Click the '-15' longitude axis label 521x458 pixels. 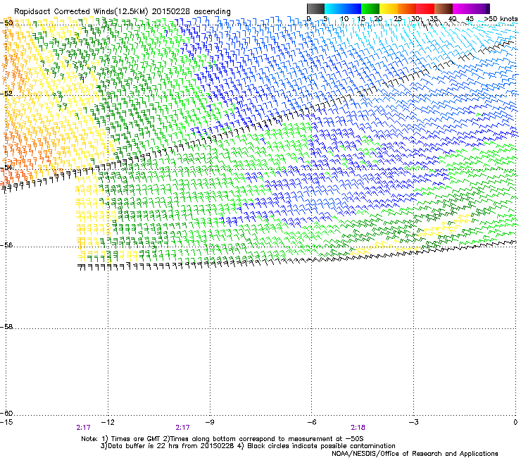[x=6, y=422]
